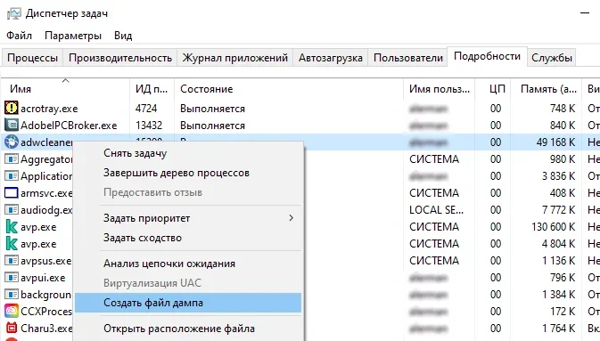
Task: Click the Task Manager title bar icon
Action: [x=14, y=13]
